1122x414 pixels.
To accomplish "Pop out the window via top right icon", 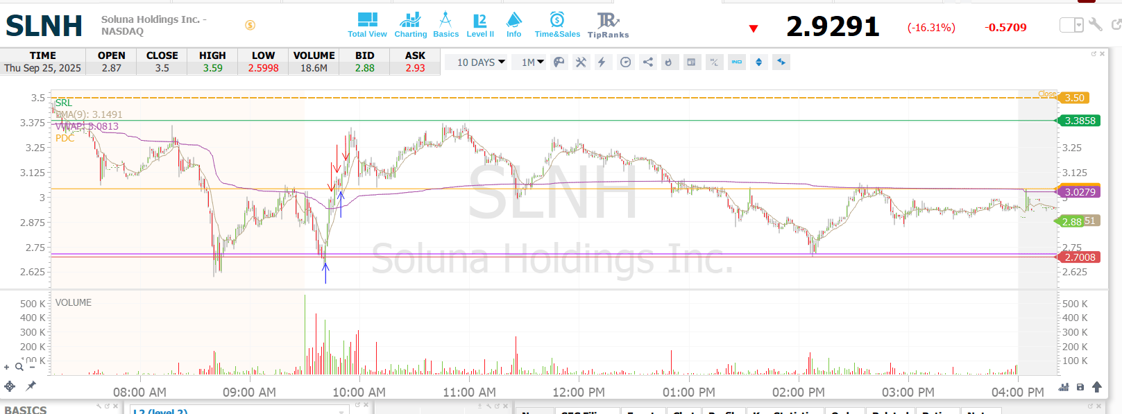I will click(x=1116, y=25).
